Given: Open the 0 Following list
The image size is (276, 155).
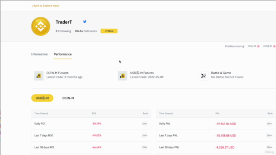Looking at the screenshot, I should tap(63, 31).
